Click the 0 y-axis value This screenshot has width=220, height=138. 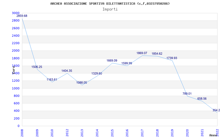click(x=18, y=126)
